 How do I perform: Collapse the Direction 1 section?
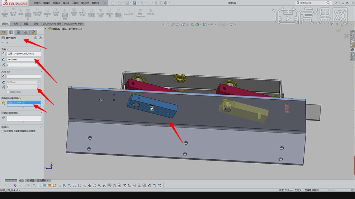41,49
